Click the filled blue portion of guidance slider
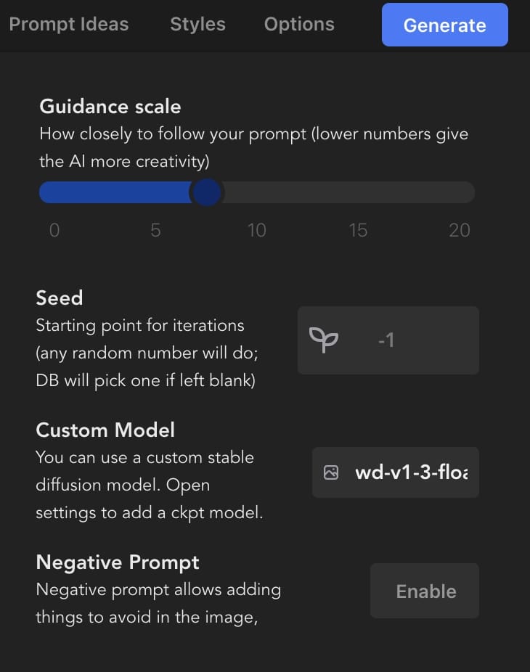This screenshot has height=672, width=530. point(115,192)
